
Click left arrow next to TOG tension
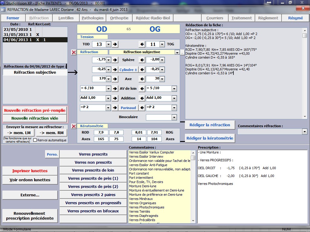coord(142,44)
